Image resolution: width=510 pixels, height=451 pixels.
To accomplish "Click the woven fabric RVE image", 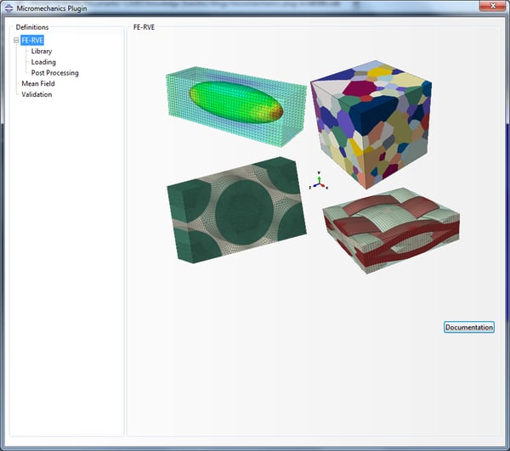I will (x=391, y=231).
